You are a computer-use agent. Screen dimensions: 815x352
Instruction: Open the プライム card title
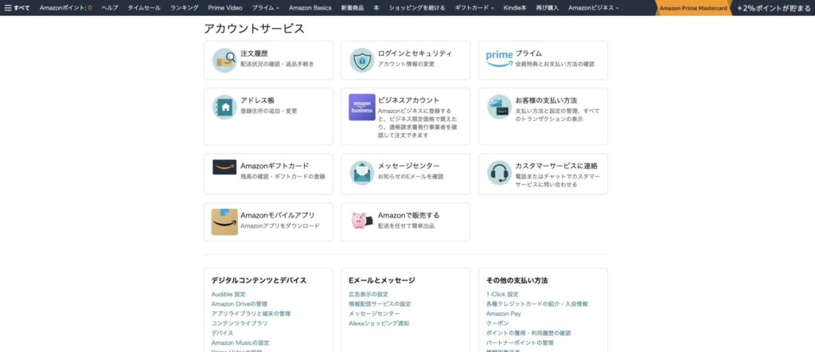point(528,53)
